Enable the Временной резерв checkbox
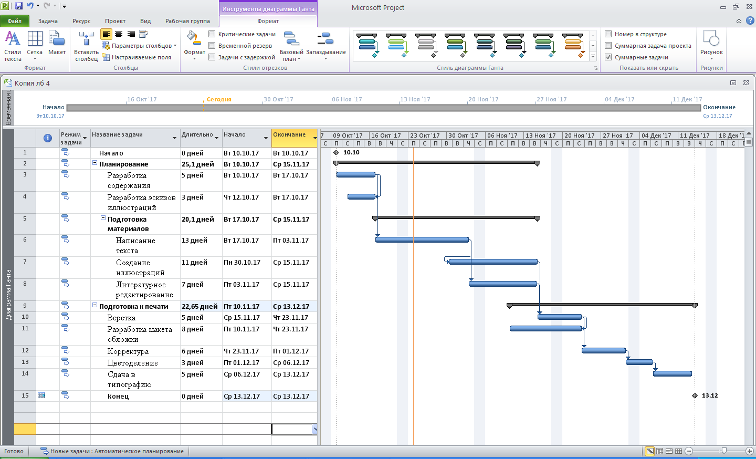Viewport: 756px width, 459px height. [212, 46]
